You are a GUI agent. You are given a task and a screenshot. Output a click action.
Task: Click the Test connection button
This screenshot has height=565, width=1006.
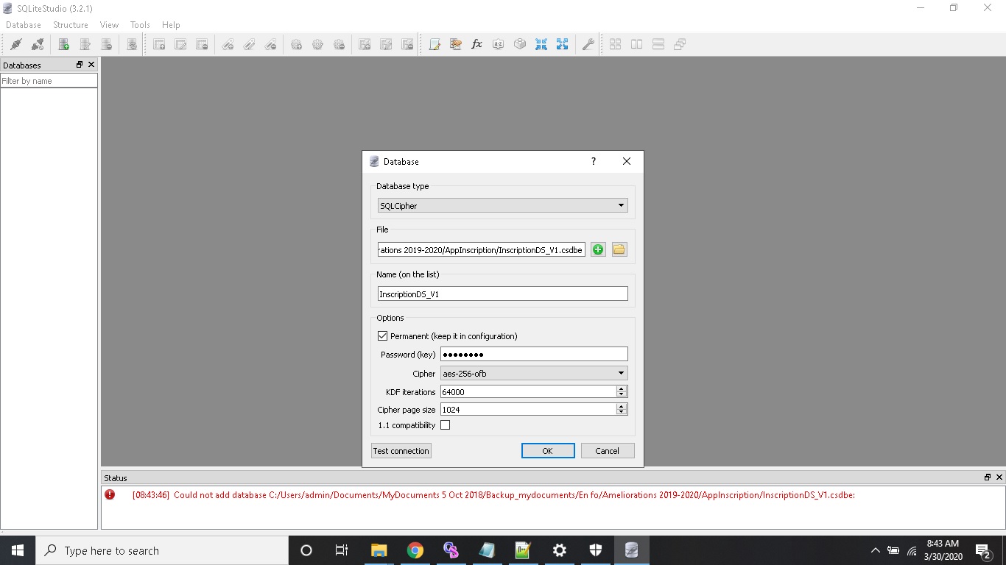[401, 451]
